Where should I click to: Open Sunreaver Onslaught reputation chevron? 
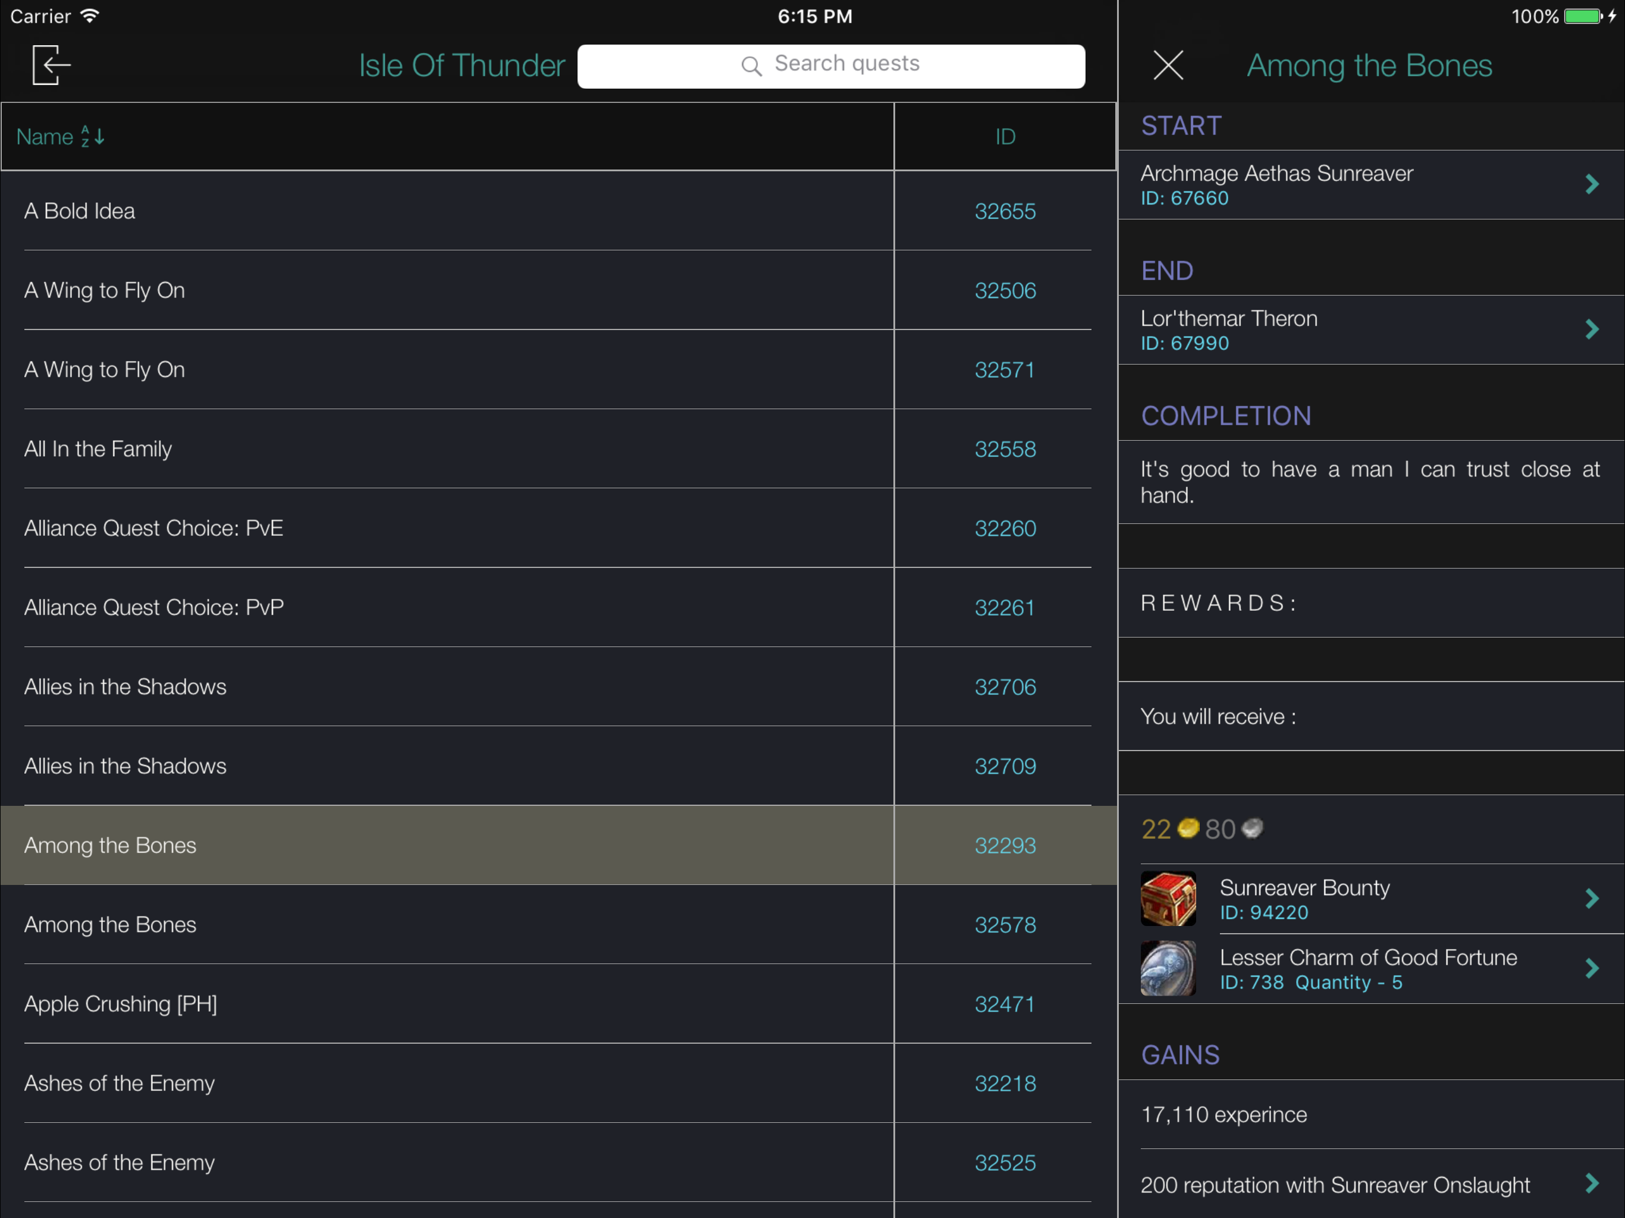click(1591, 1184)
